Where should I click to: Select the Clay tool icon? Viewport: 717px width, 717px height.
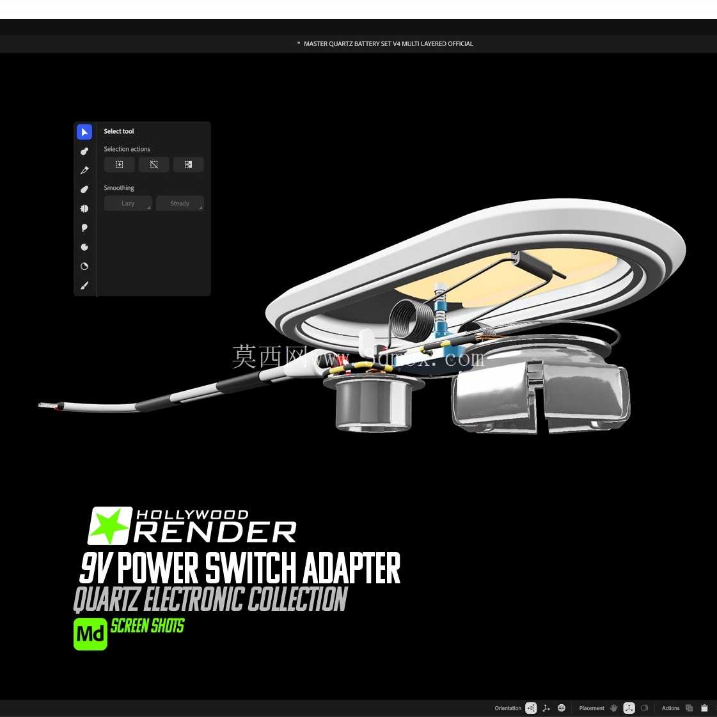click(84, 151)
